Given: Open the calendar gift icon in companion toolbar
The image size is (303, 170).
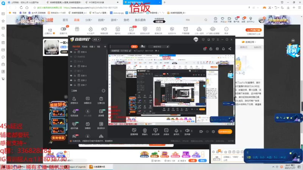Looking at the screenshot, I should [205, 49].
